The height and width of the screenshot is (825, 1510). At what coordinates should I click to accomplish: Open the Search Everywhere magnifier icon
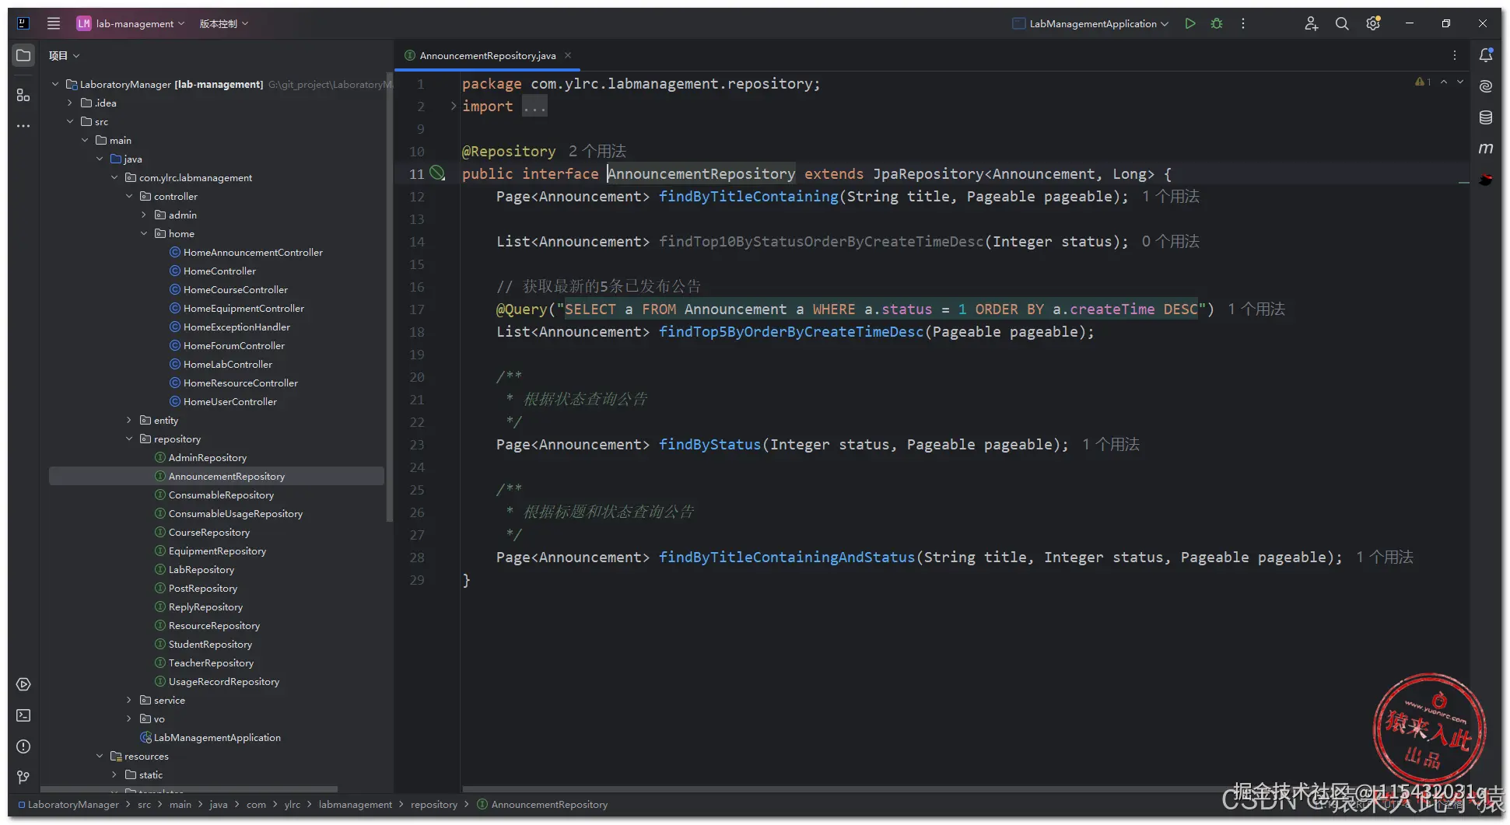point(1342,23)
